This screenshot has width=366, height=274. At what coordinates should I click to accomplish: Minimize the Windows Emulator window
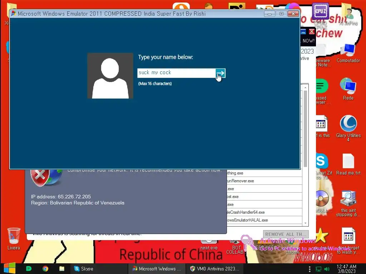[x=269, y=14]
